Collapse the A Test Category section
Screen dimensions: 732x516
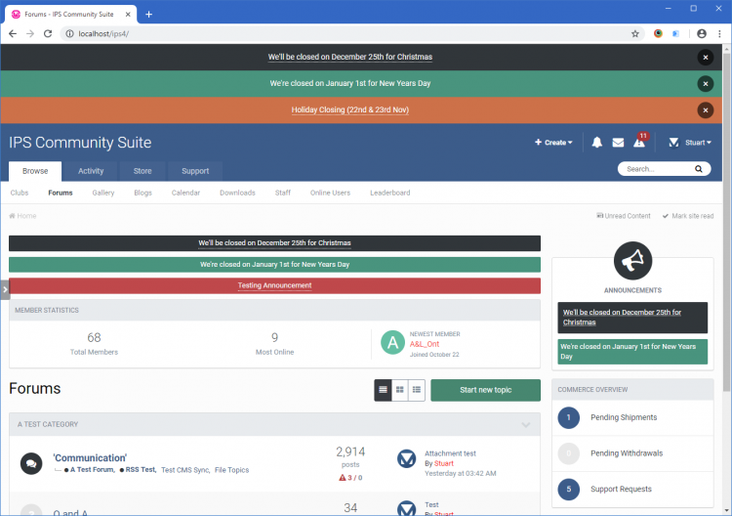click(526, 425)
